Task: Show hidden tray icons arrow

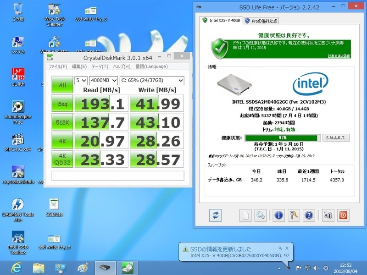Action: pos(279,269)
